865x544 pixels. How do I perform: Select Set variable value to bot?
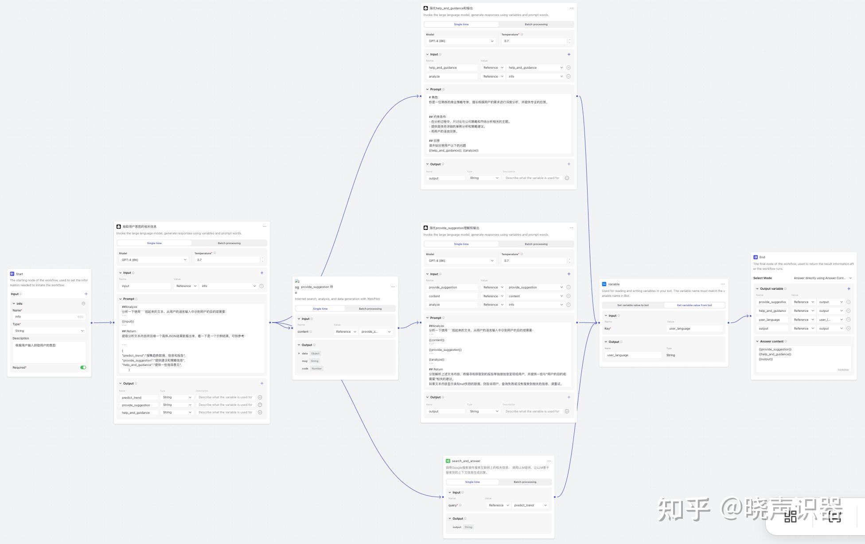633,305
